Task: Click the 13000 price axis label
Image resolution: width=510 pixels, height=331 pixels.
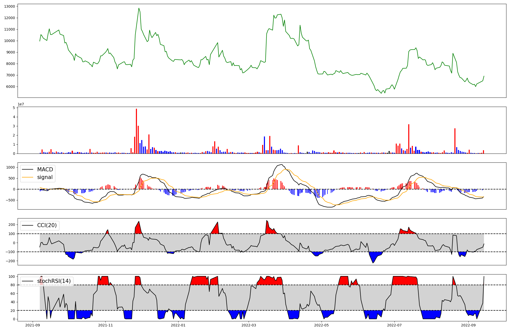Action: 9,6
